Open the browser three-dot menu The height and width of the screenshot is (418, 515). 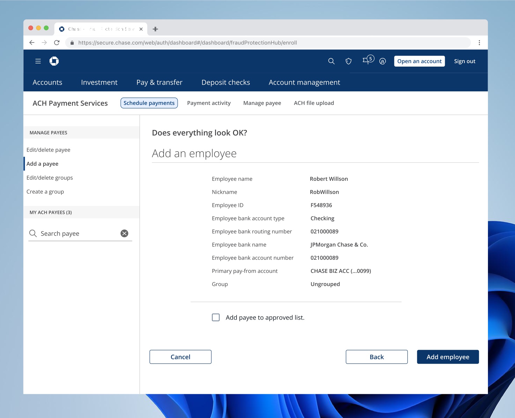(x=479, y=42)
